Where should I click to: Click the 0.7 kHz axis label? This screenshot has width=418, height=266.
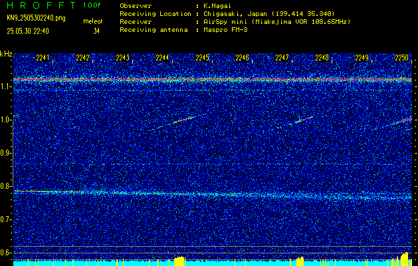(5, 219)
